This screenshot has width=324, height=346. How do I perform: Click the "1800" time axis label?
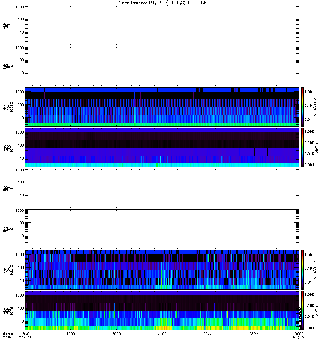(x=25, y=333)
